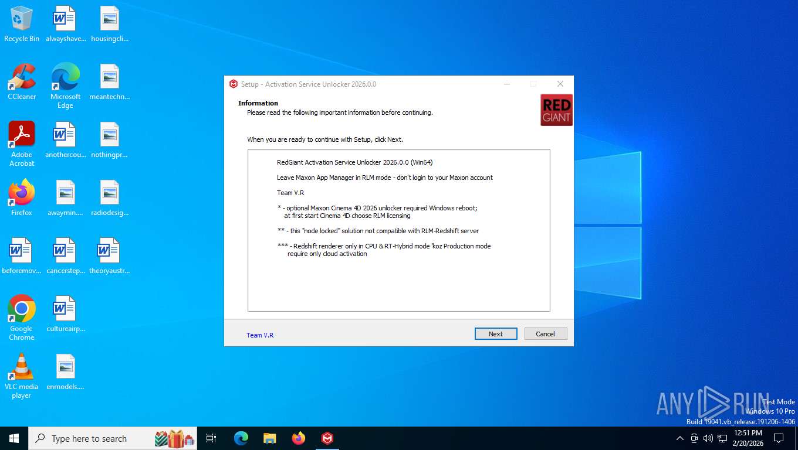Click the setup window title bar icon
This screenshot has width=798, height=450.
coord(234,84)
